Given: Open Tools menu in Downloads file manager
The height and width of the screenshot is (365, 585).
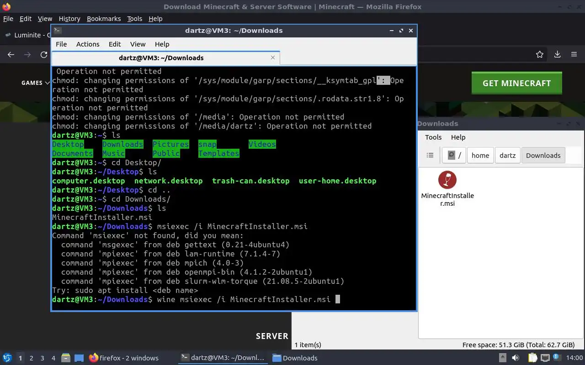Looking at the screenshot, I should point(433,137).
